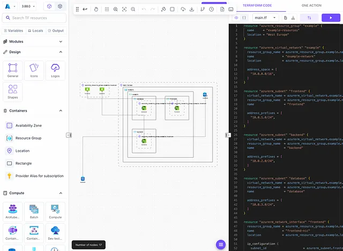Viewport: 343px width, 251px height.
Task: Click the paint bucket fill icon
Action: coord(163,9)
